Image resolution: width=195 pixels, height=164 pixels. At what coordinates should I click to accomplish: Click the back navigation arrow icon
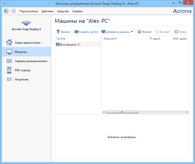5,11
